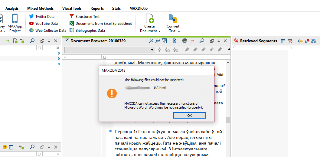The image size is (320, 157).
Task: Switch to the Stats tab
Action: [116, 8]
